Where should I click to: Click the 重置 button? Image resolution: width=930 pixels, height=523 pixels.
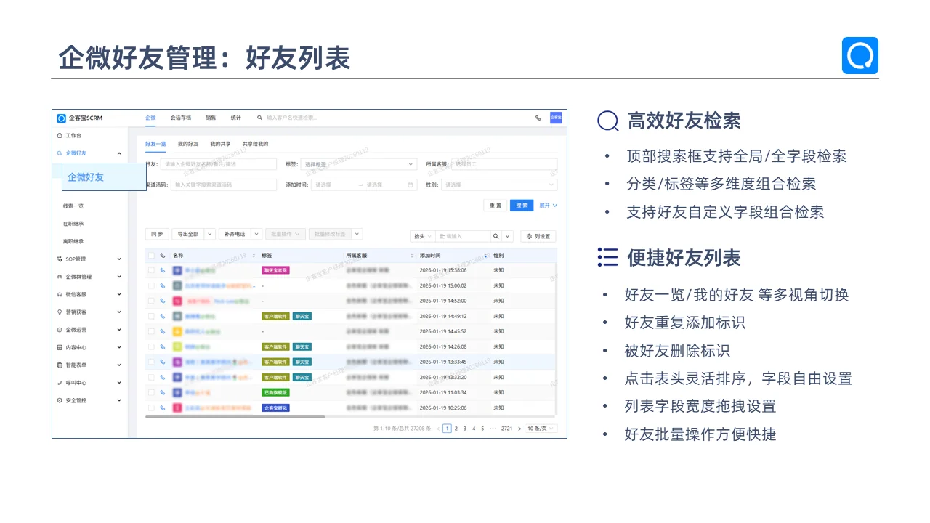click(495, 206)
